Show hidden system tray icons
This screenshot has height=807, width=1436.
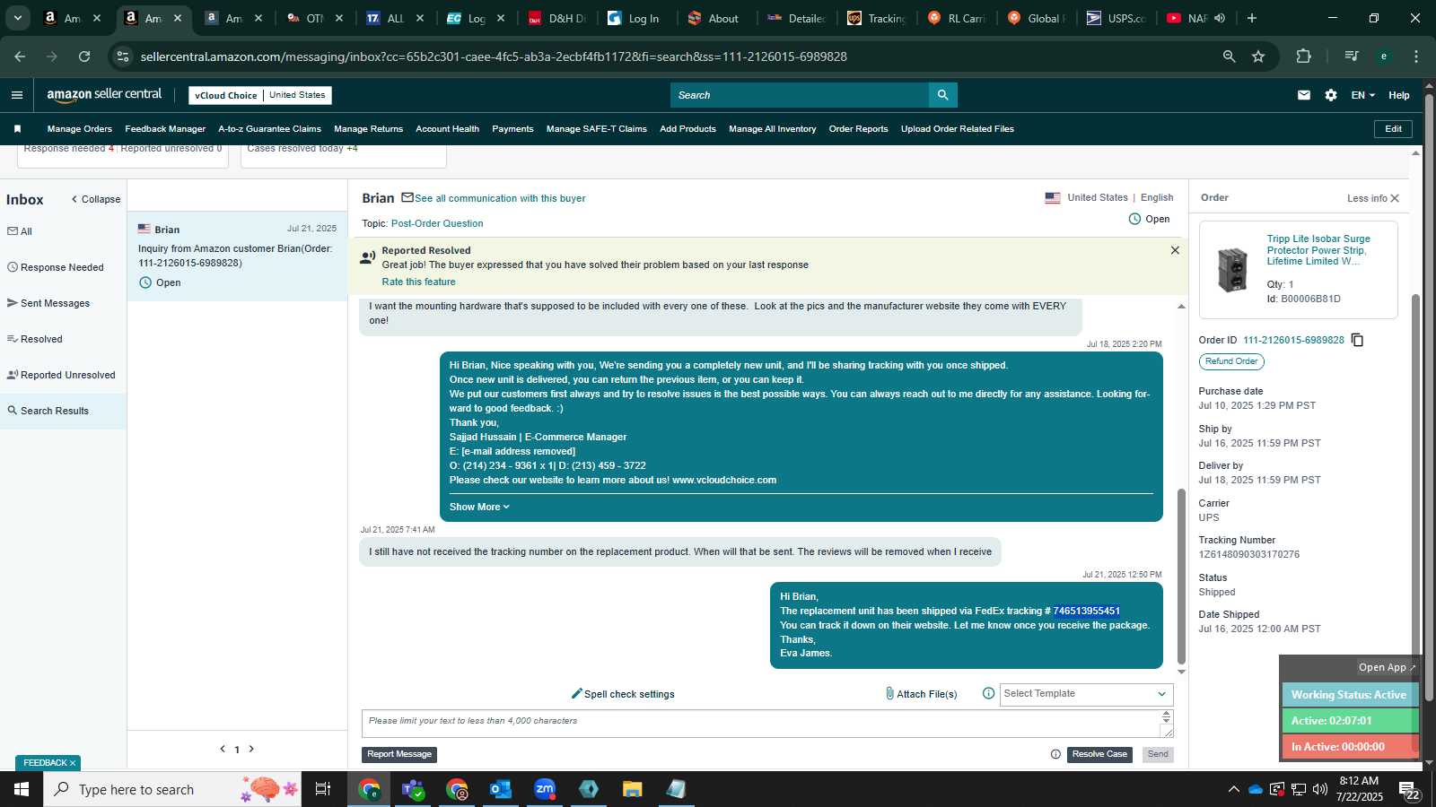1233,789
